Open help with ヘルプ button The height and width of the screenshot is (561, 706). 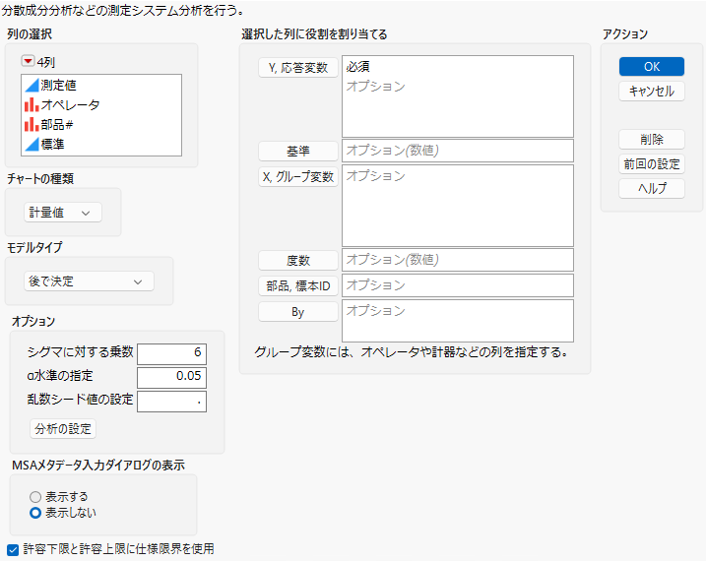pos(652,189)
